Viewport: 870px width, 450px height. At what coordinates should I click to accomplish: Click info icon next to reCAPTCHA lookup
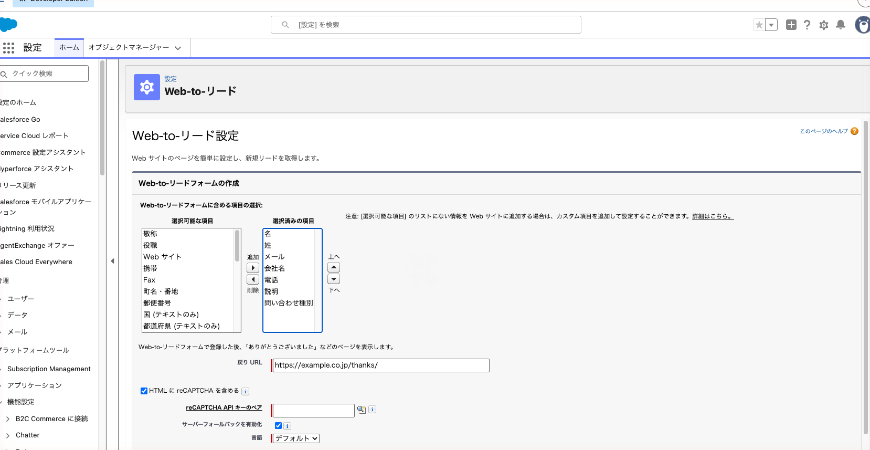(x=372, y=410)
